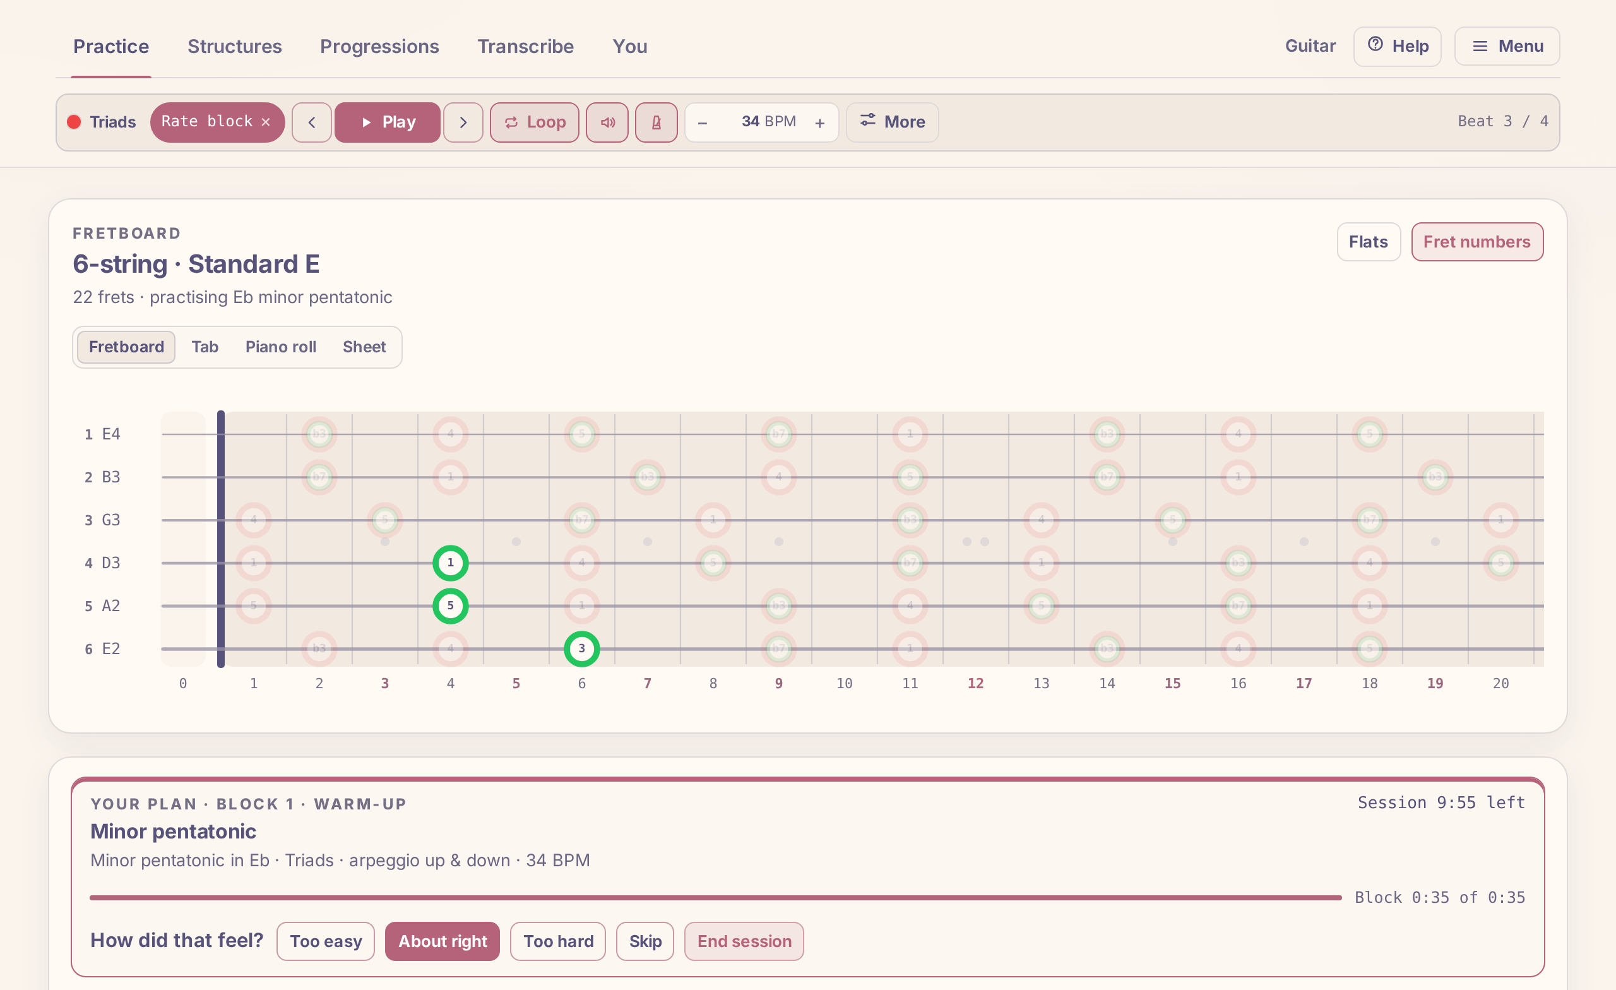Toggle Fret numbers display
This screenshot has height=990, width=1616.
[x=1477, y=242]
